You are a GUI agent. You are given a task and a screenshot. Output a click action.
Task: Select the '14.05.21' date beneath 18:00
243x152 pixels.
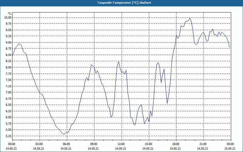(x=175, y=149)
